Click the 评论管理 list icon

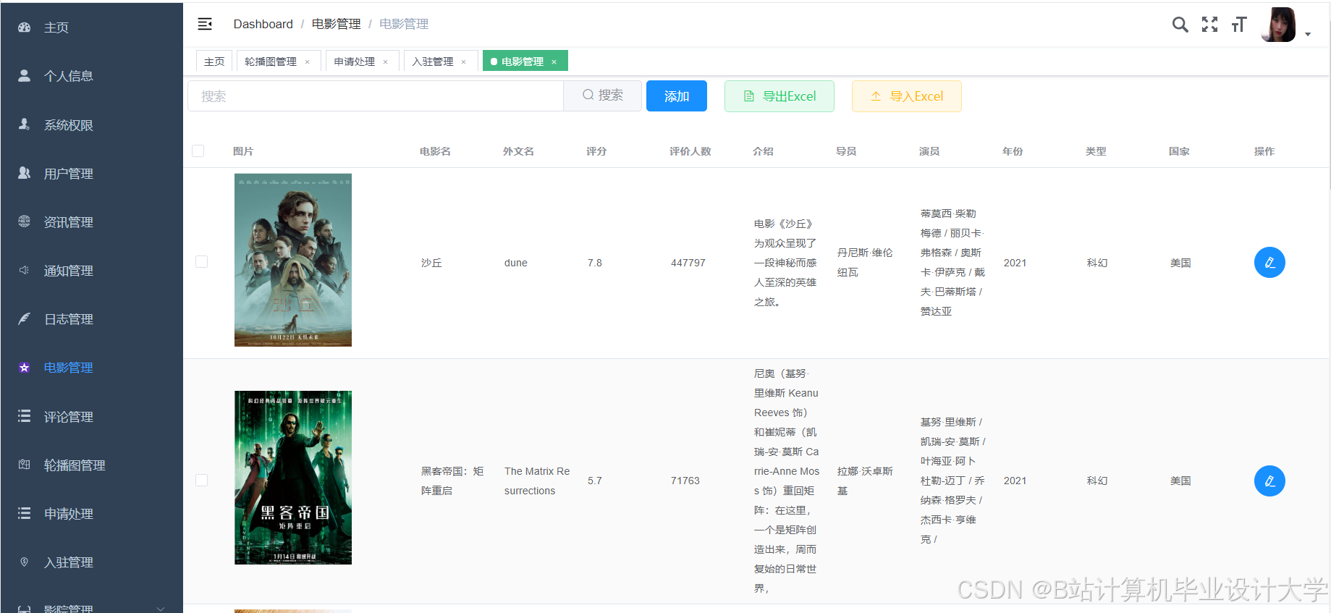coord(24,416)
